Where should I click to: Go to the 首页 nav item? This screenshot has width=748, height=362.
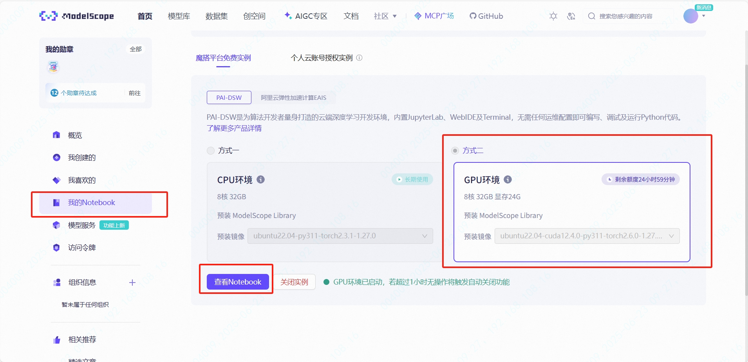click(145, 16)
